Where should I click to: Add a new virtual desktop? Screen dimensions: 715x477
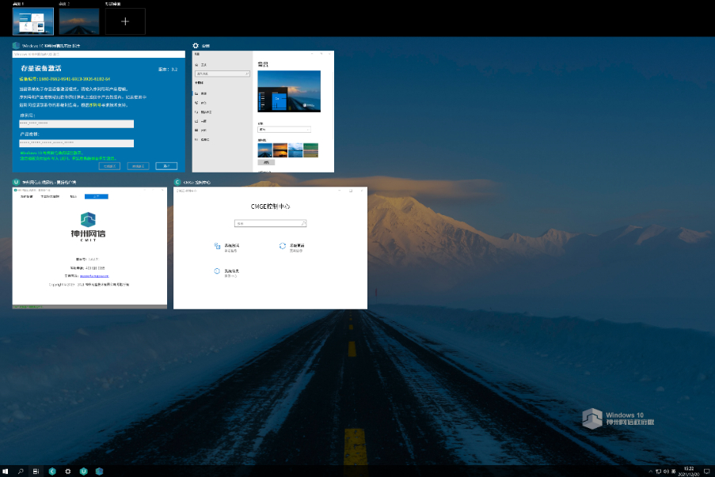125,21
